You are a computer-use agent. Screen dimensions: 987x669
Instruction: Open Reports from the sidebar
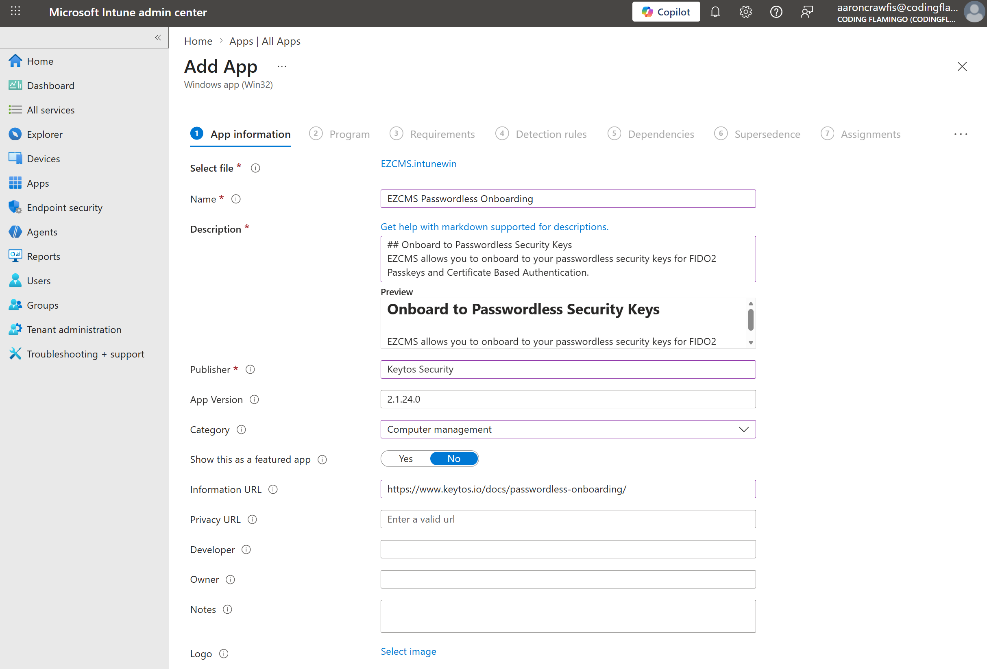[x=44, y=256]
